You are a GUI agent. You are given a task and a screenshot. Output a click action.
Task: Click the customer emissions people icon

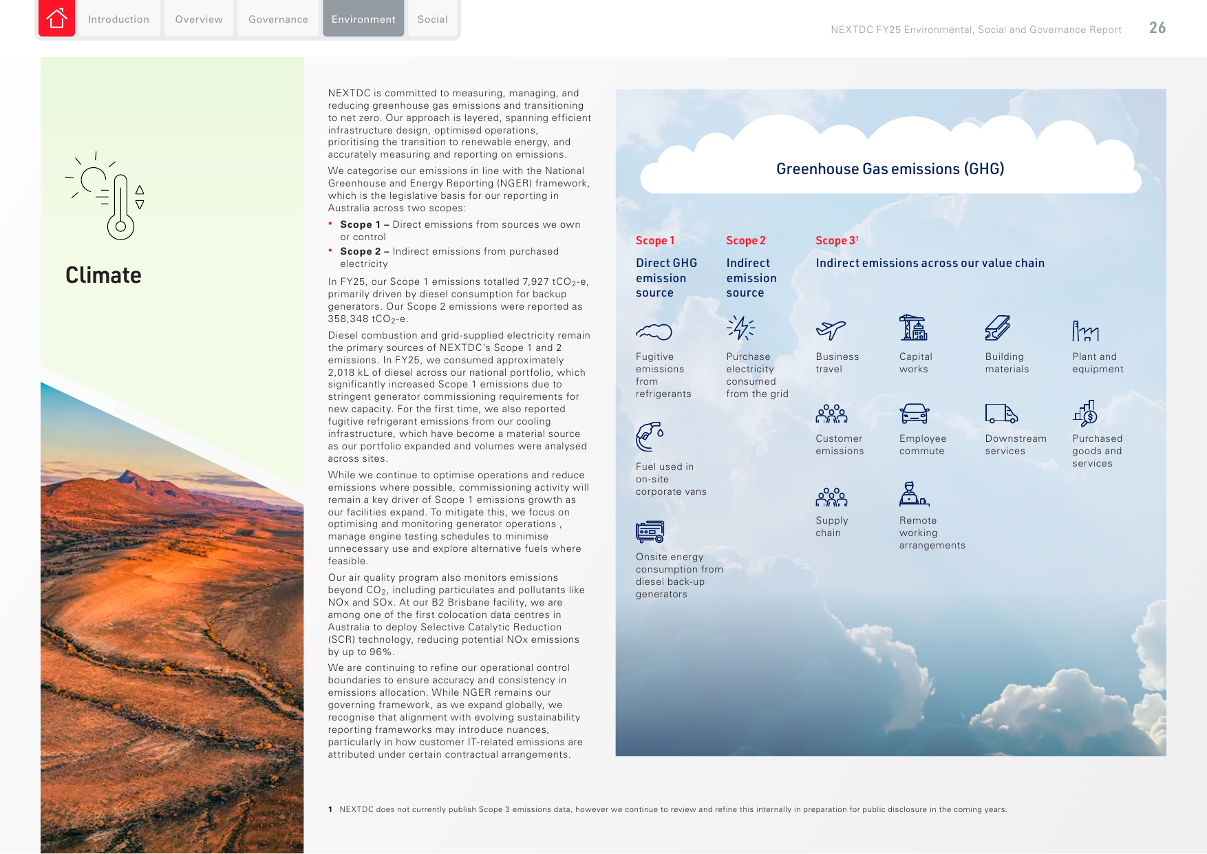(831, 414)
